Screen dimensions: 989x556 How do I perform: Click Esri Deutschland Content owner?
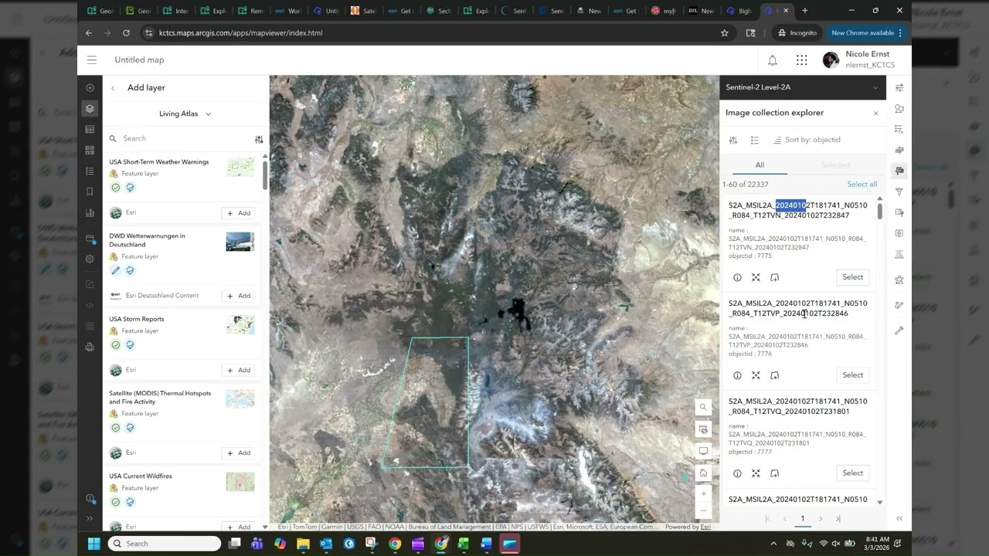tap(162, 296)
